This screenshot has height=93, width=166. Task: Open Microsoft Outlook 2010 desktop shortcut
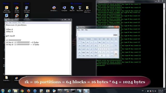pos(6,9)
